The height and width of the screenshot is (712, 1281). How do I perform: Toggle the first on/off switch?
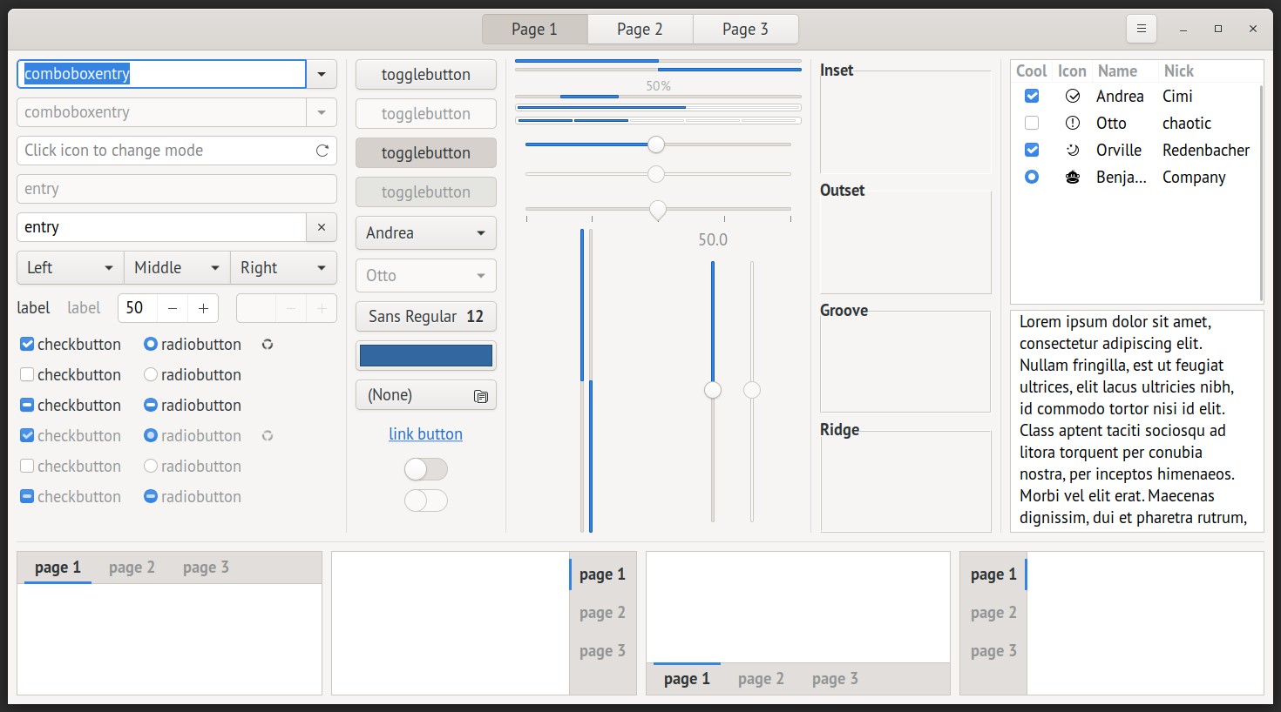click(425, 470)
